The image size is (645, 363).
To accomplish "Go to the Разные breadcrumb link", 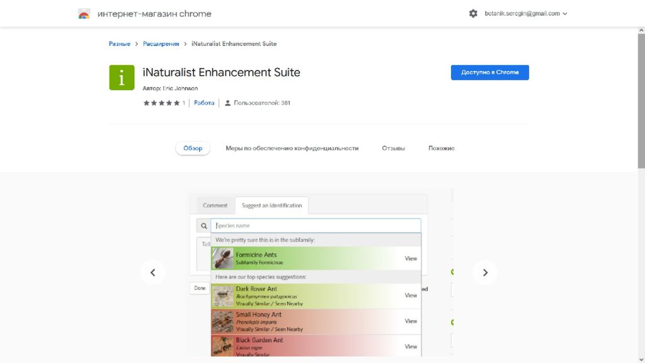I will pos(119,43).
